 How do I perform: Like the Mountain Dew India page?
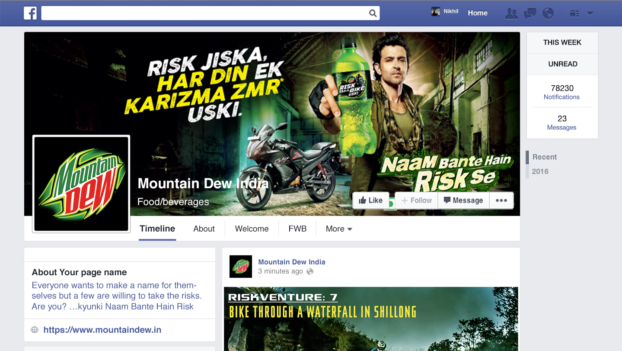pos(370,200)
